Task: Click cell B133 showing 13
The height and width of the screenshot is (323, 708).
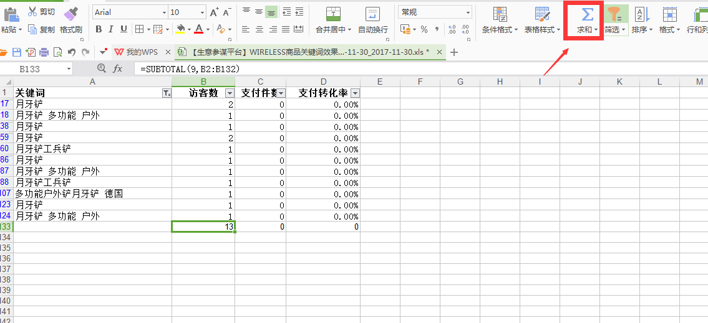Action: 203,227
